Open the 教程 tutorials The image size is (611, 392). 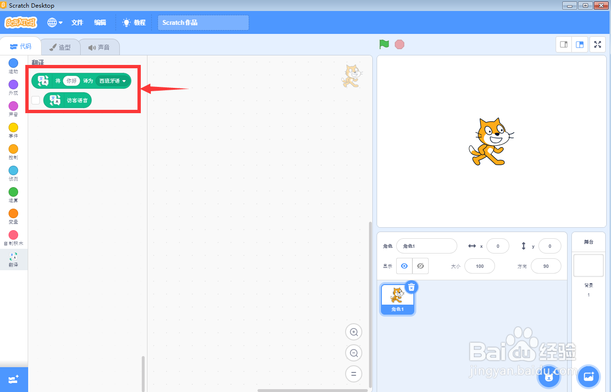134,22
